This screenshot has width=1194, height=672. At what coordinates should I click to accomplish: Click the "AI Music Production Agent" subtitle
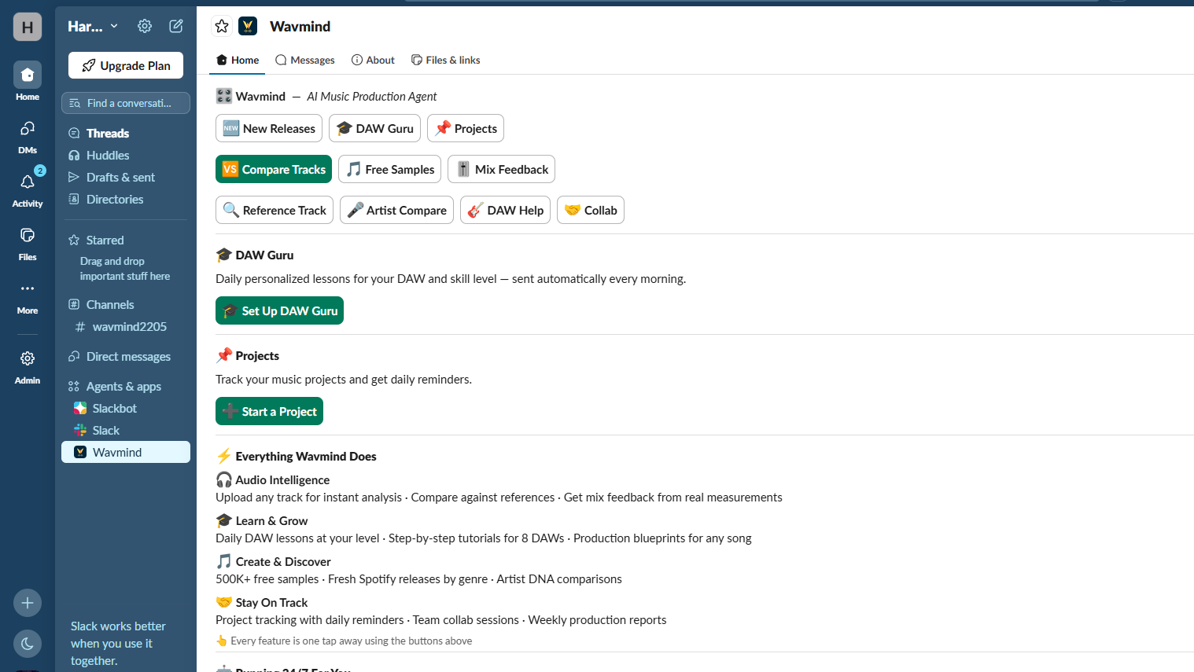click(x=372, y=96)
